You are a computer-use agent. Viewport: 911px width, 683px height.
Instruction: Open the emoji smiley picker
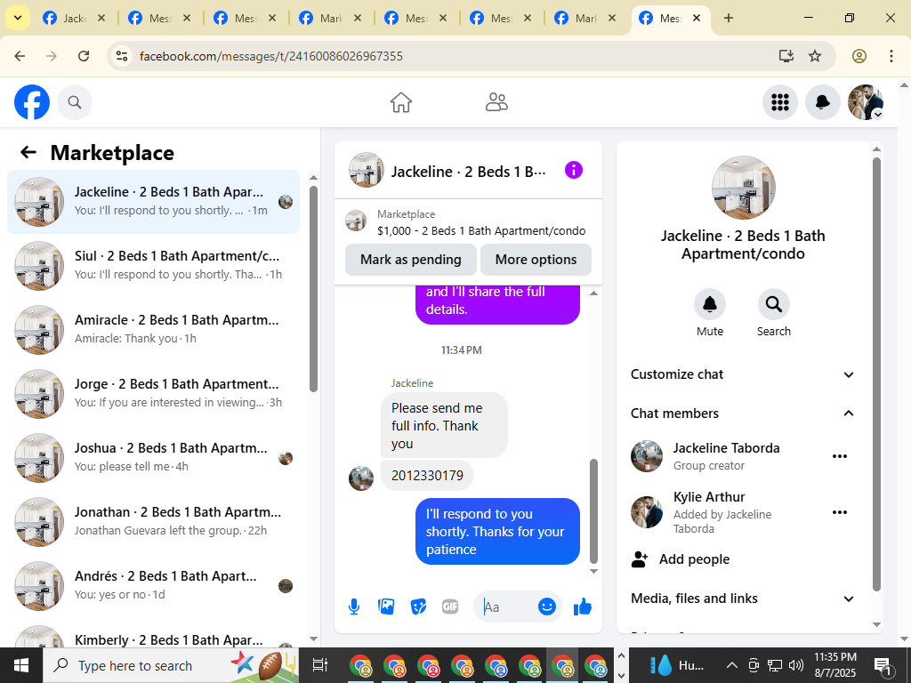click(547, 607)
